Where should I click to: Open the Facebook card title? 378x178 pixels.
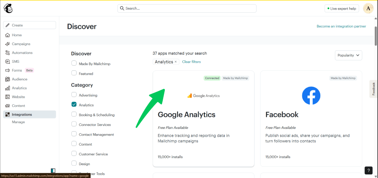tap(282, 114)
